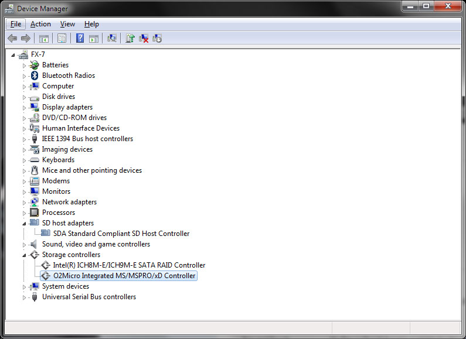
Task: Expand the Display adapters node arrow
Action: coord(24,108)
